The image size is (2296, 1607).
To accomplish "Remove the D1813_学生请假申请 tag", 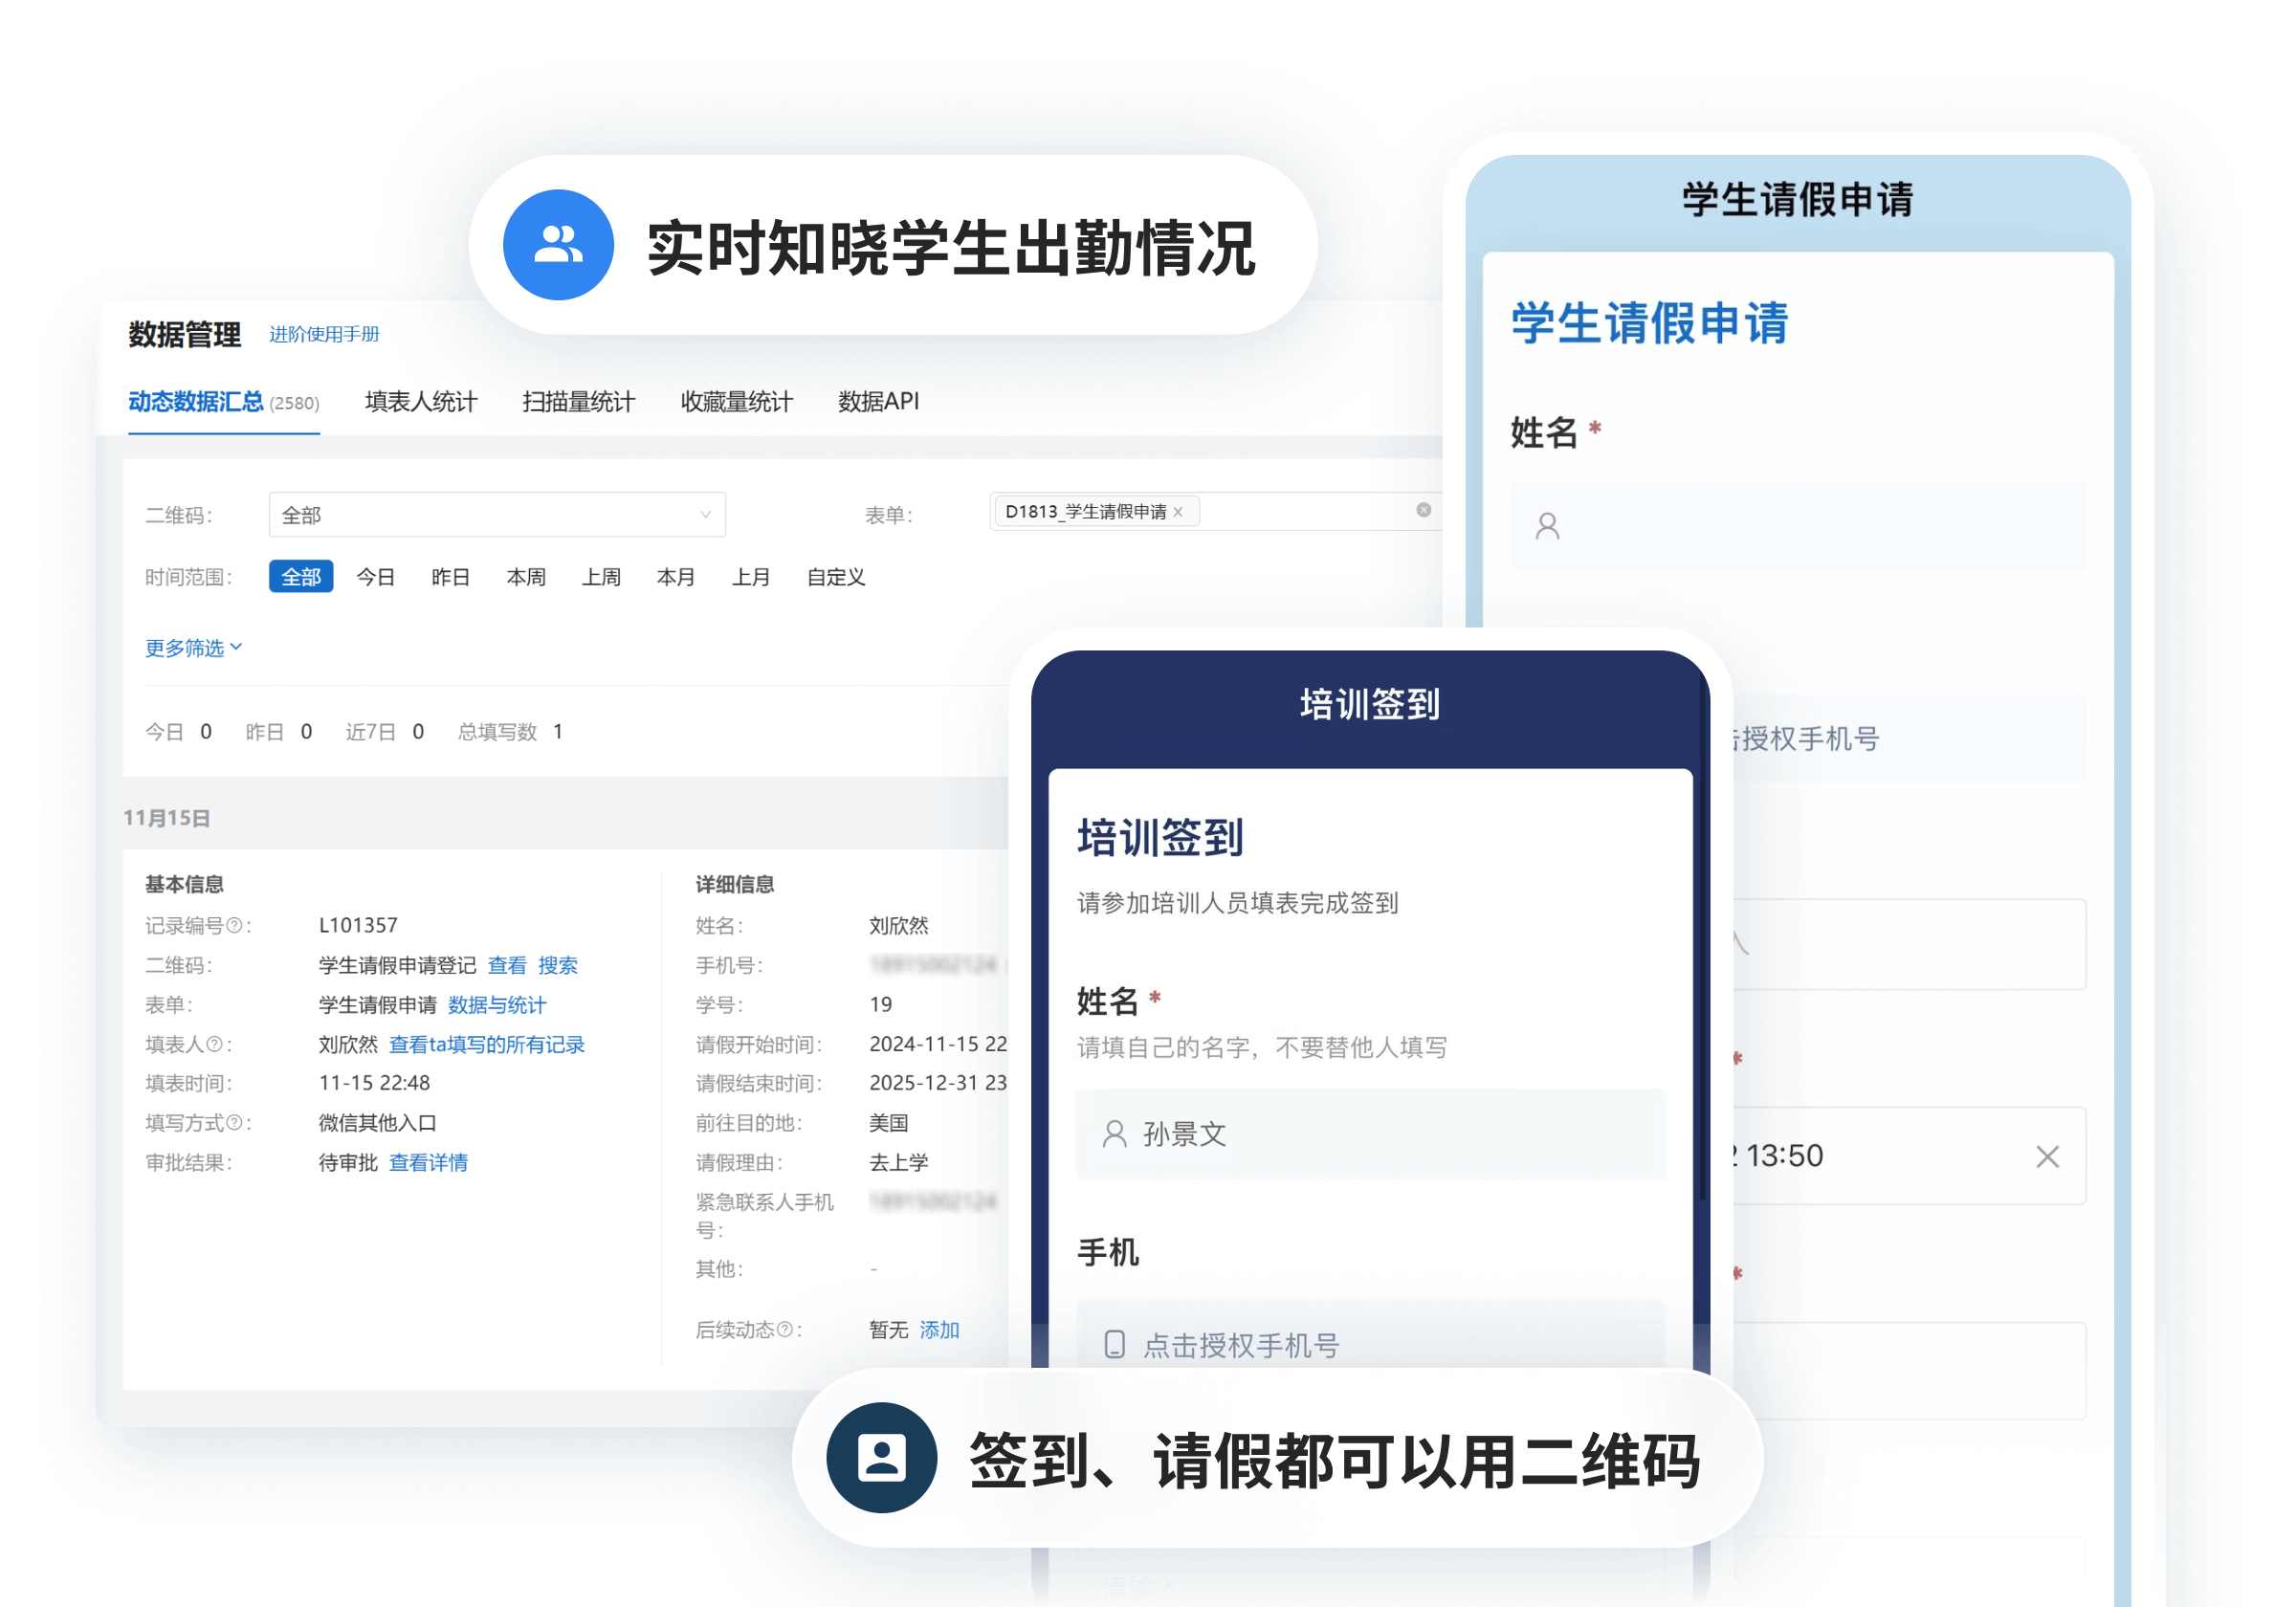I will 1178,512.
